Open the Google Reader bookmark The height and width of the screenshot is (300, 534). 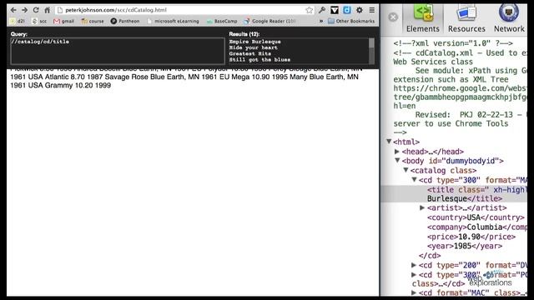click(270, 21)
